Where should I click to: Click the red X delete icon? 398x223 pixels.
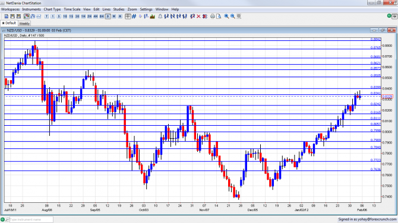click(x=198, y=16)
